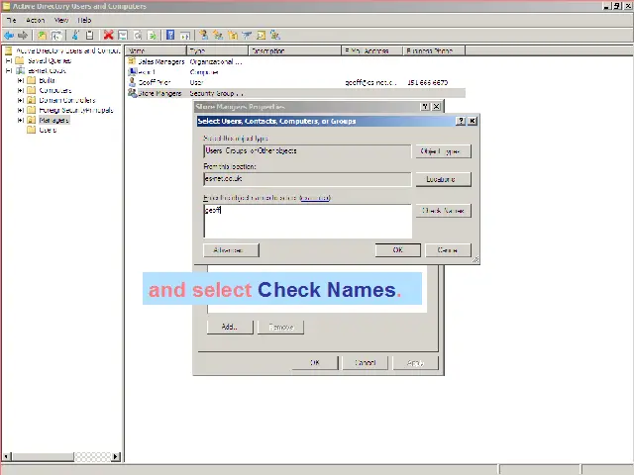Select the Store Managers group icon
634x475 pixels.
click(132, 94)
